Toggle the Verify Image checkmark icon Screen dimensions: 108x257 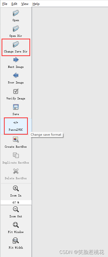pos(16,91)
